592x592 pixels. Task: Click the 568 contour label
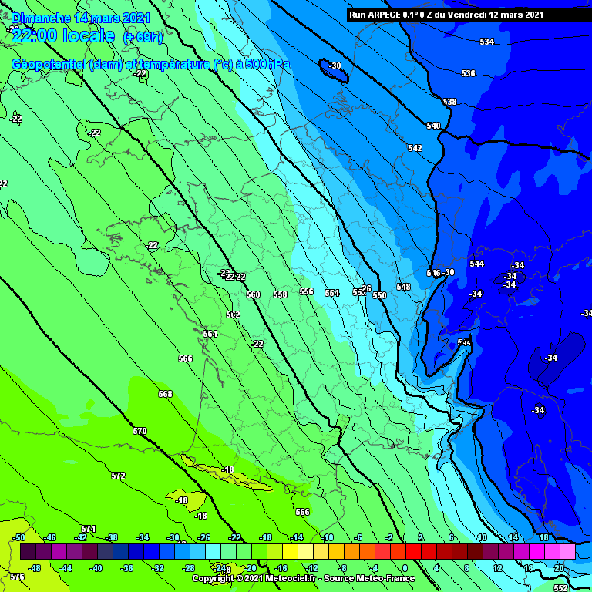coord(165,394)
